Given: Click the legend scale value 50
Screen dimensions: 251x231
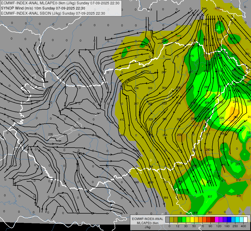Looking at the screenshot, I should coord(194,226).
